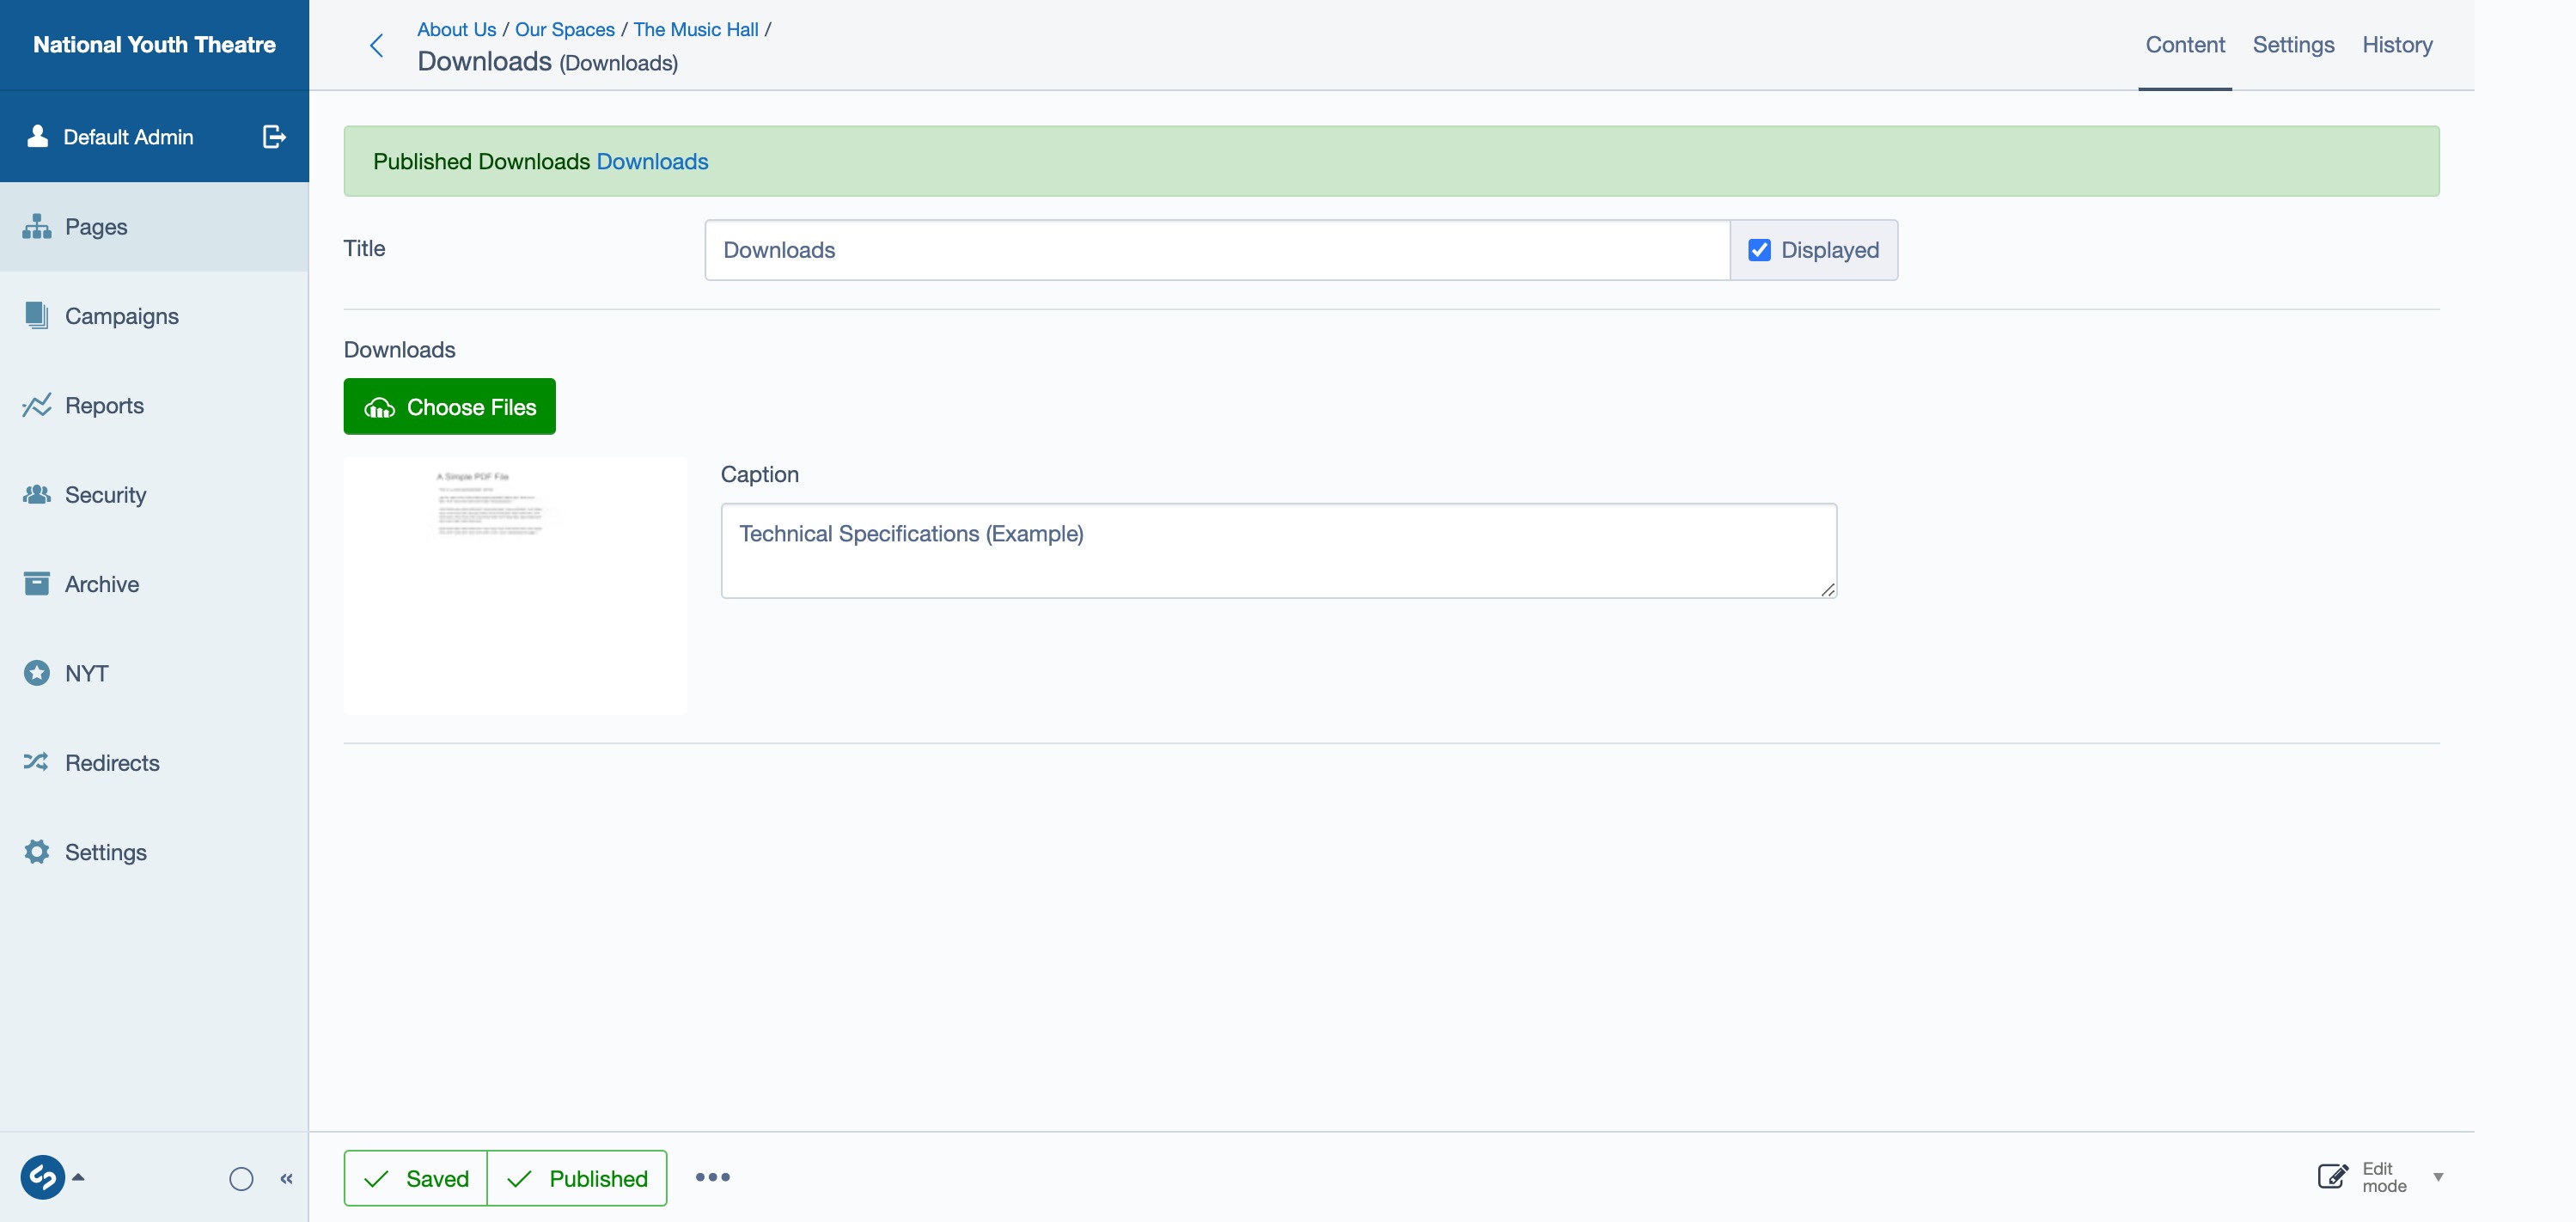Image resolution: width=2576 pixels, height=1222 pixels.
Task: Collapse the sidebar with double chevron
Action: click(x=287, y=1178)
